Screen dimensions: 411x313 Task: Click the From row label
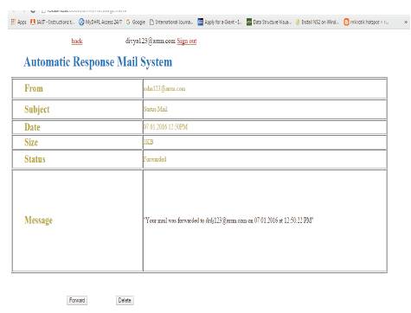coord(34,88)
